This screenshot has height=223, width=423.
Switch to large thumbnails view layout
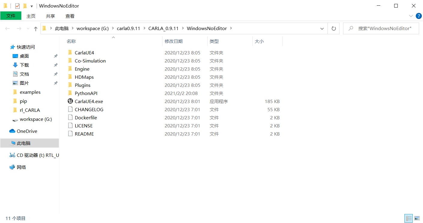click(x=417, y=218)
